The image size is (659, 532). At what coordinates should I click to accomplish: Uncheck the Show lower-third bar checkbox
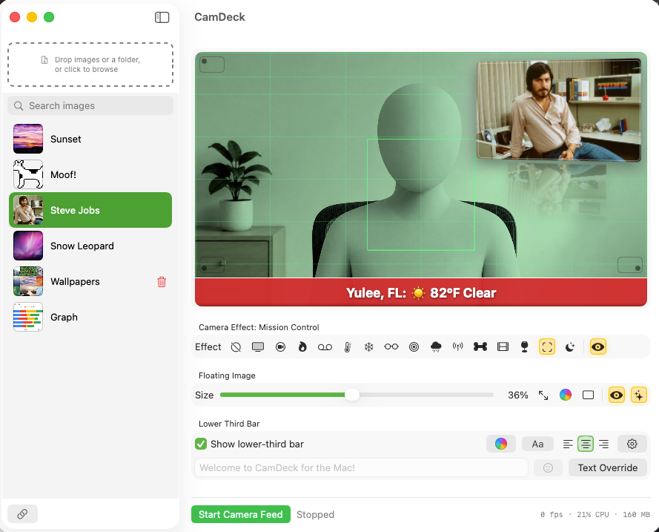(x=201, y=444)
